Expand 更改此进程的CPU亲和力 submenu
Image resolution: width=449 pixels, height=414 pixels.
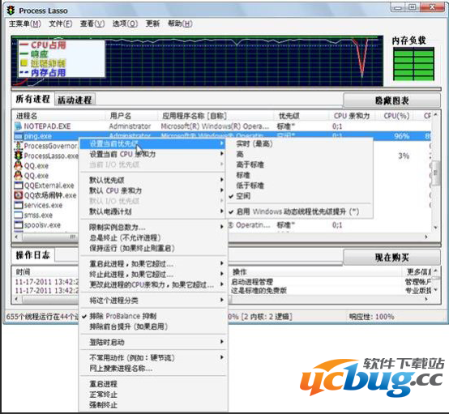(153, 284)
